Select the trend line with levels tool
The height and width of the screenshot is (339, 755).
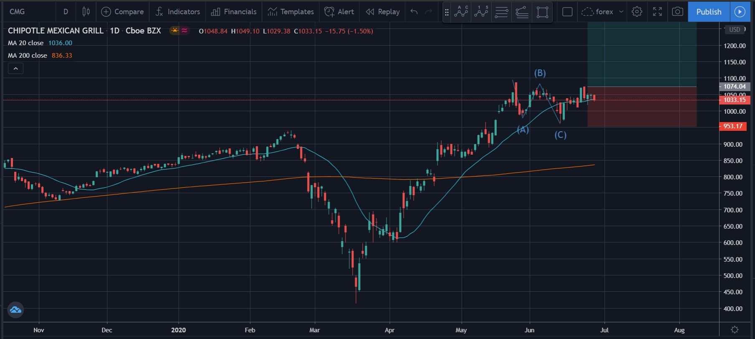(x=522, y=12)
